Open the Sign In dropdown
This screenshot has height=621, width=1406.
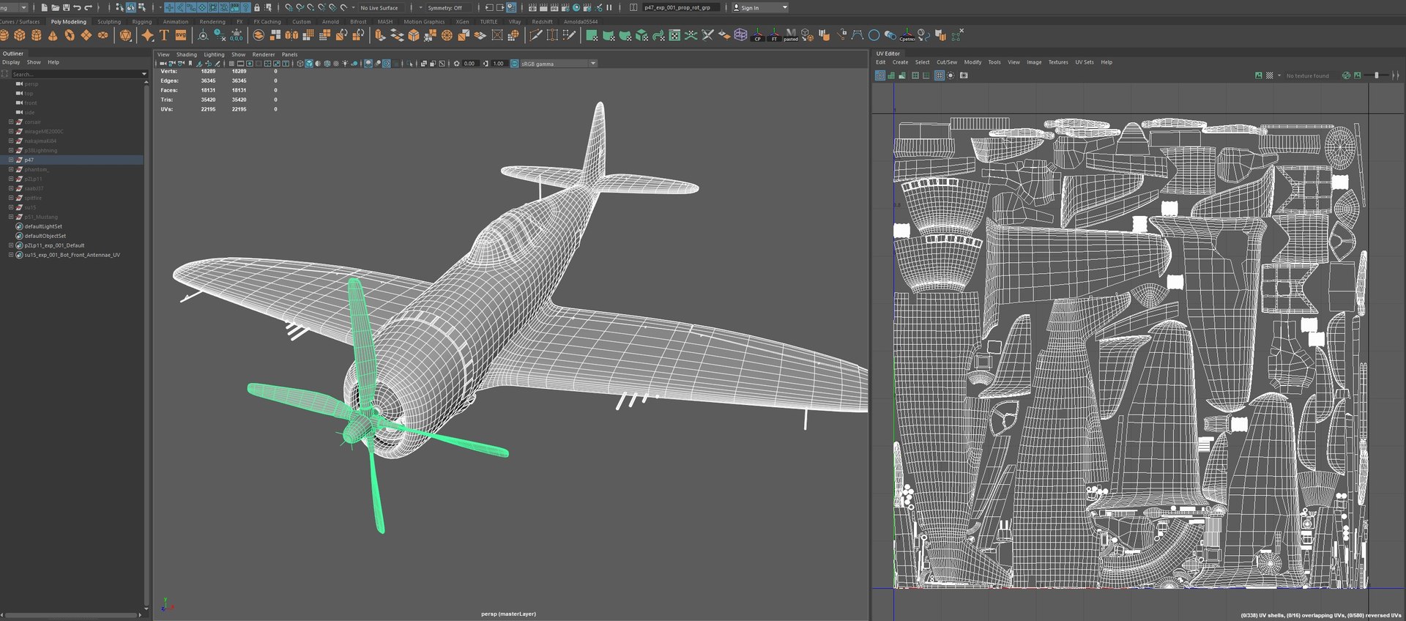coord(760,7)
